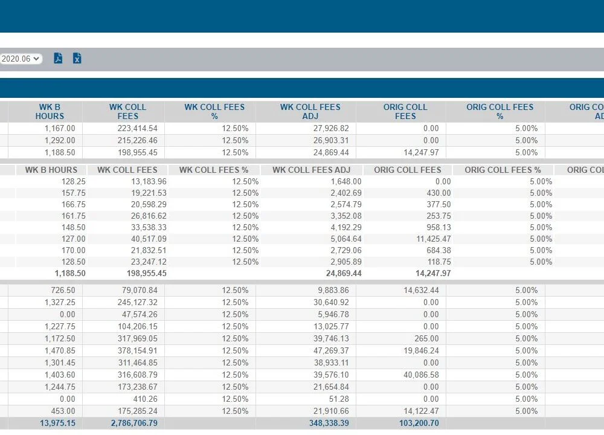
Task: Click ORIG COLL FEES main column header
Action: (x=405, y=111)
